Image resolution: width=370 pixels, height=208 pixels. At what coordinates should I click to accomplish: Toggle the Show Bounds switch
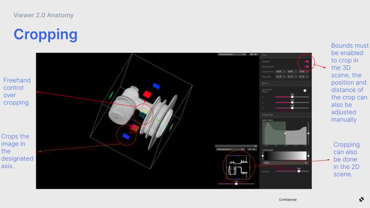[307, 67]
